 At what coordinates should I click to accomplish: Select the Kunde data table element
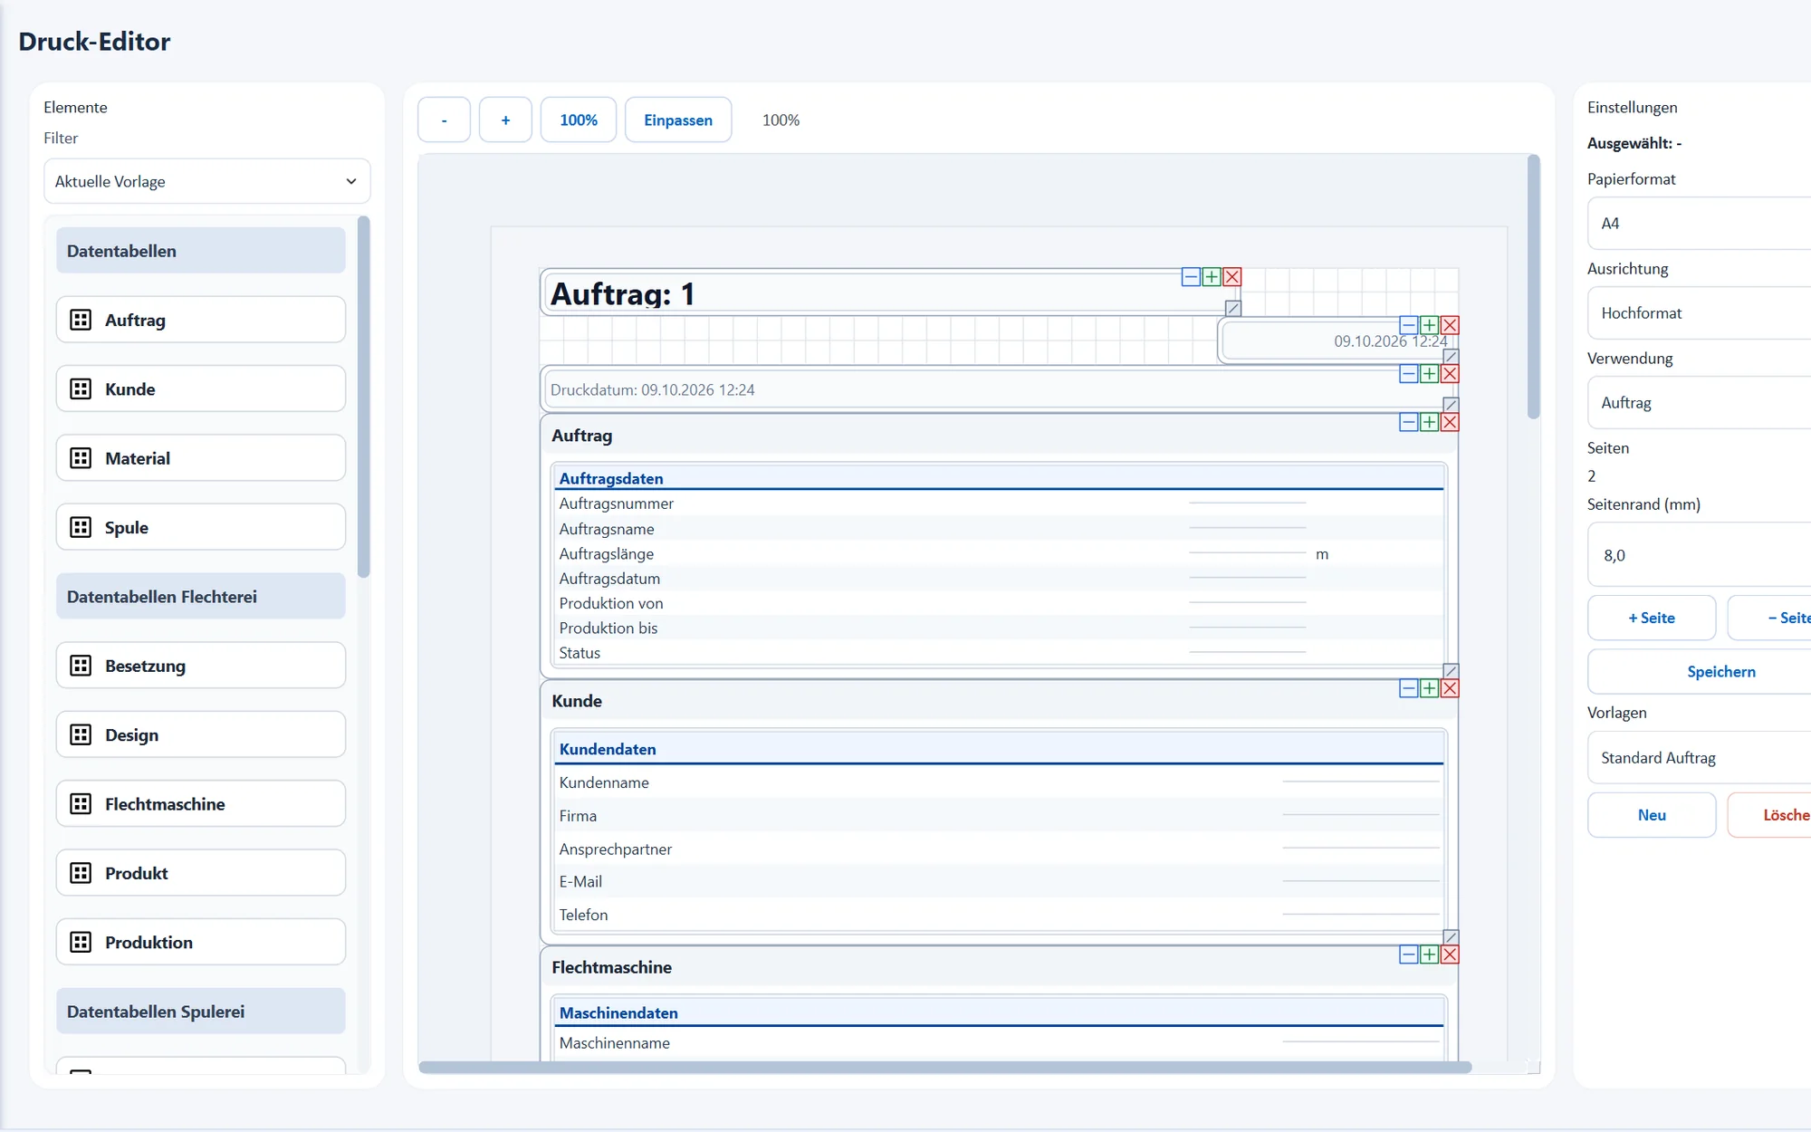(200, 389)
